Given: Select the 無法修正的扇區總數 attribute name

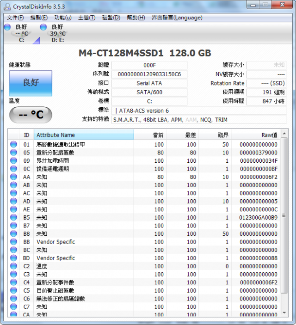Looking at the screenshot, I should pyautogui.click(x=61, y=299).
